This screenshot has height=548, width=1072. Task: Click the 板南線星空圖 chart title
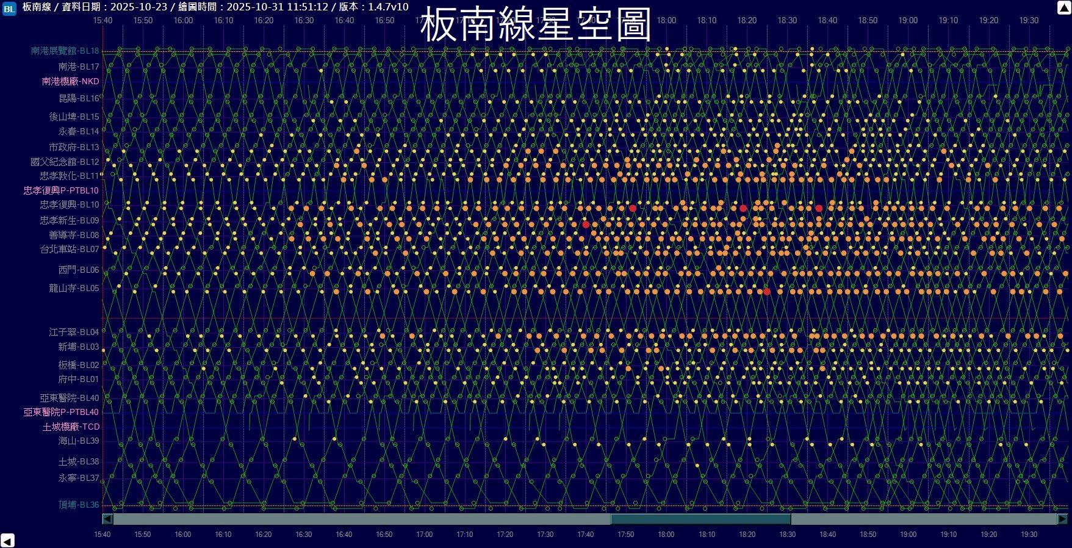[536, 24]
